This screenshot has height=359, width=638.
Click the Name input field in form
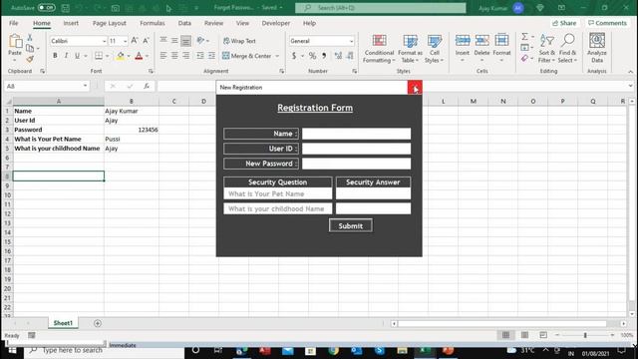tap(356, 134)
